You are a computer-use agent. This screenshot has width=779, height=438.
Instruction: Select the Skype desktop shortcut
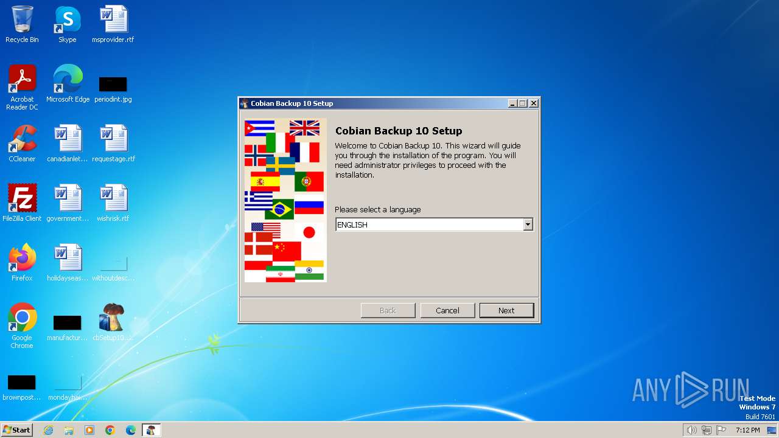68,25
